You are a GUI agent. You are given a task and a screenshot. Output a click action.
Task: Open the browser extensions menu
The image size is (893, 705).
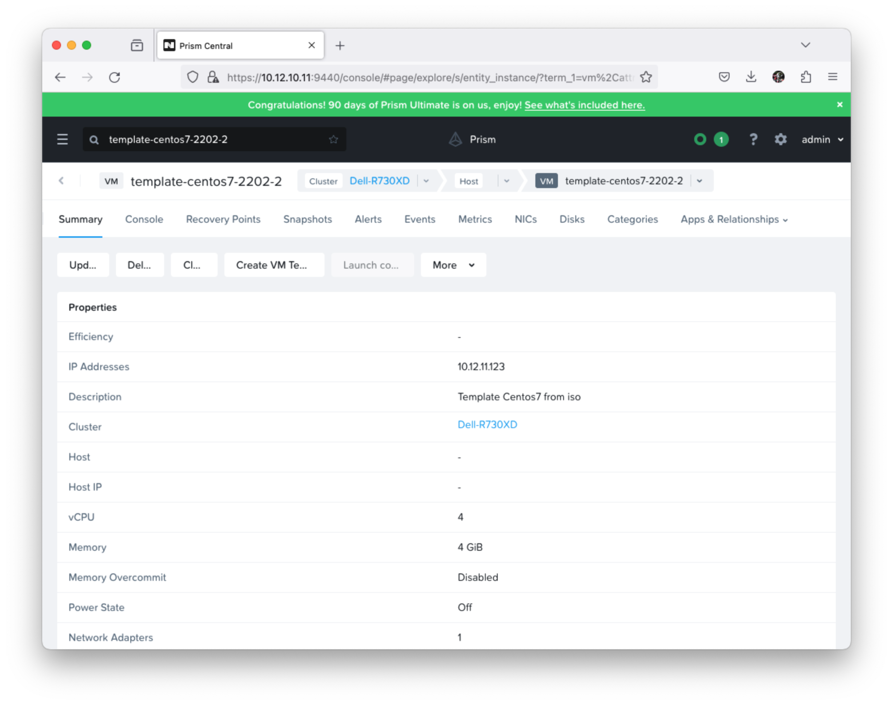click(x=805, y=77)
